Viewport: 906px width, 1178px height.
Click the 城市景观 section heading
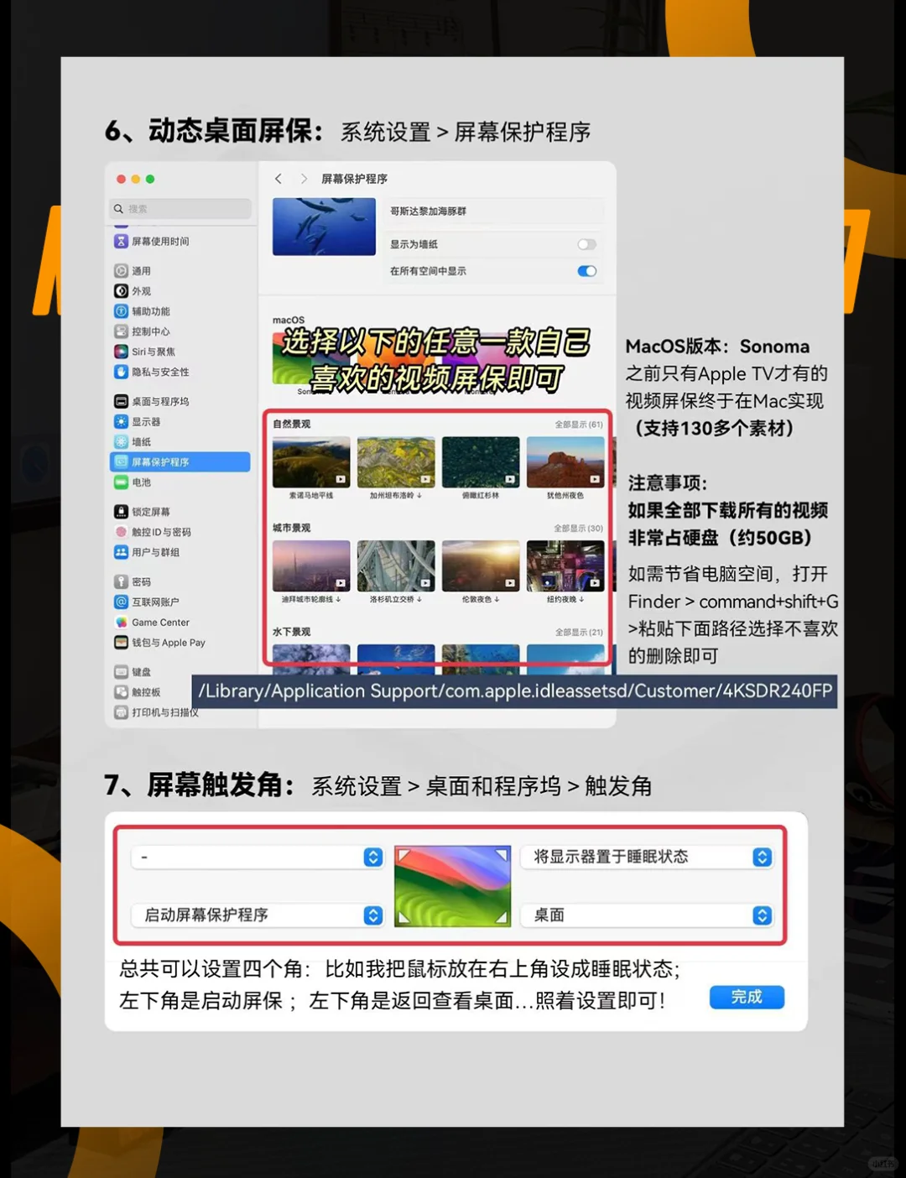(x=291, y=528)
